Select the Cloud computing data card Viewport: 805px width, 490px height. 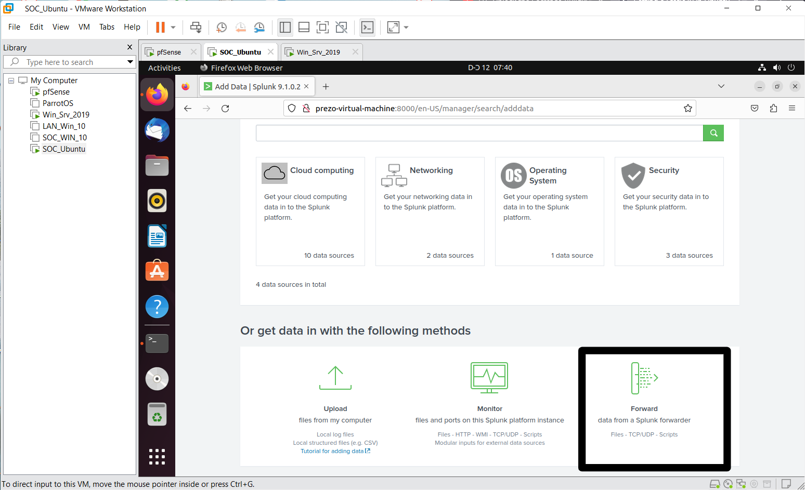pyautogui.click(x=310, y=211)
